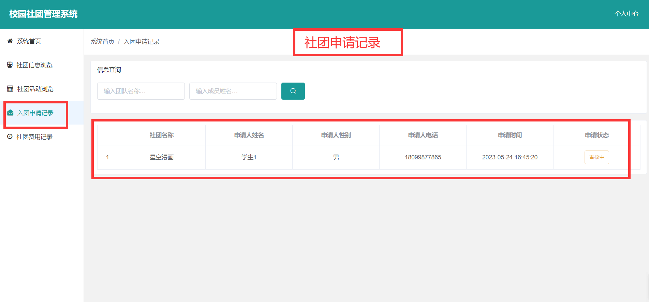Open 个人中心 in the top bar
649x302 pixels.
tap(626, 14)
